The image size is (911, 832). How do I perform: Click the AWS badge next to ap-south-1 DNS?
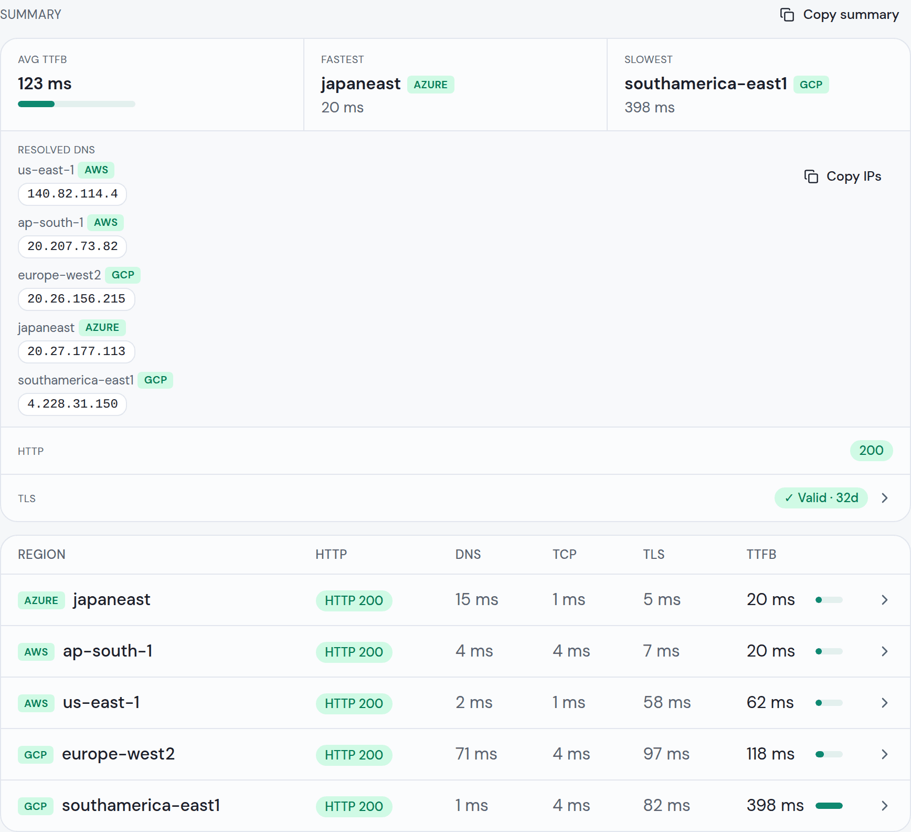tap(105, 223)
